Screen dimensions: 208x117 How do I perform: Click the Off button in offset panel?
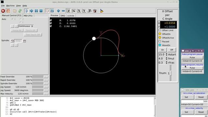coord(172,50)
